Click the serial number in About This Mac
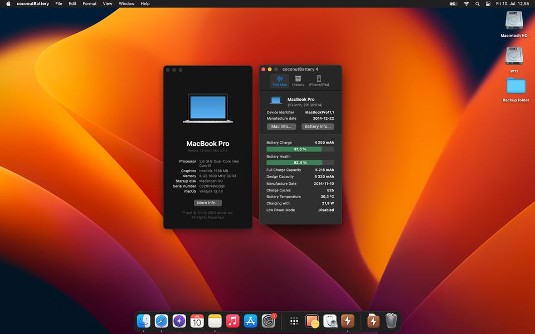535x334 pixels. pos(212,186)
